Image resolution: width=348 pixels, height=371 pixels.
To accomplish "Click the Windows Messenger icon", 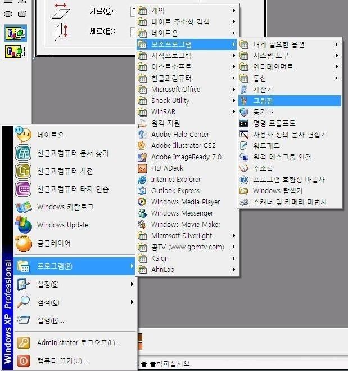I will [x=142, y=213].
